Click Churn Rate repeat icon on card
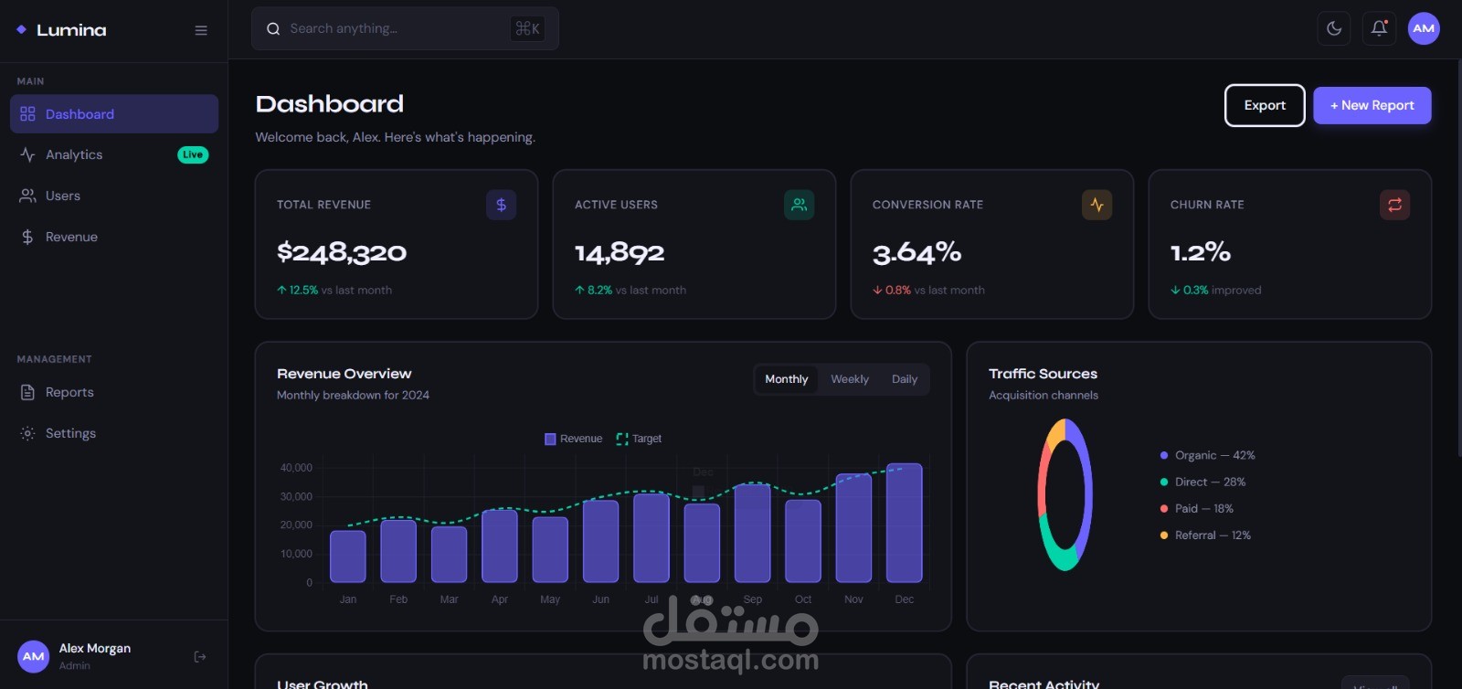The image size is (1462, 689). coord(1394,205)
